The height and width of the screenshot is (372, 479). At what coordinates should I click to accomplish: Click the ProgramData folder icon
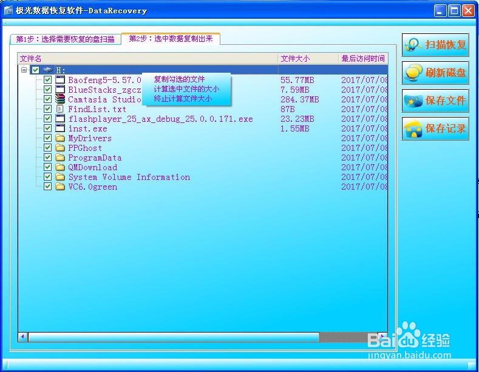click(x=60, y=158)
